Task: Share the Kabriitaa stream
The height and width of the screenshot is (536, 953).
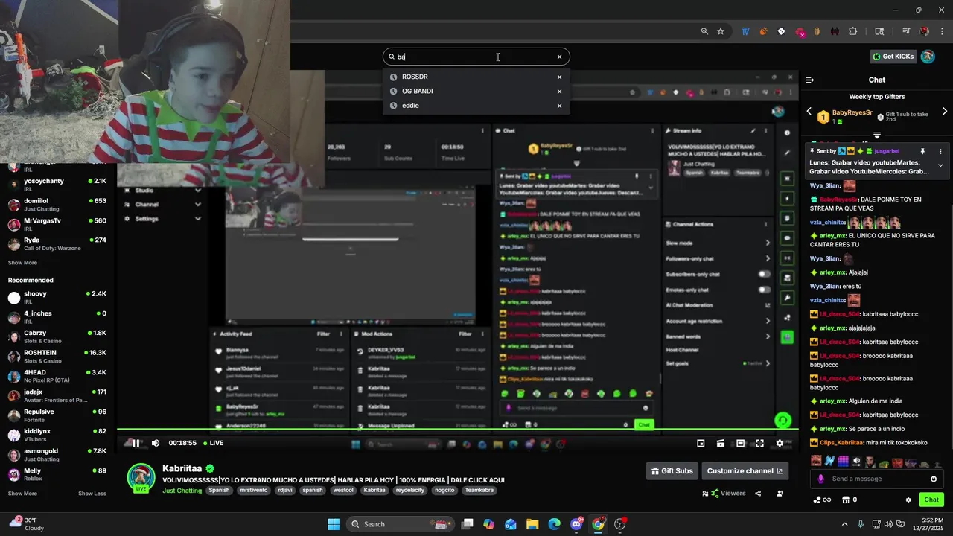Action: 758,493
